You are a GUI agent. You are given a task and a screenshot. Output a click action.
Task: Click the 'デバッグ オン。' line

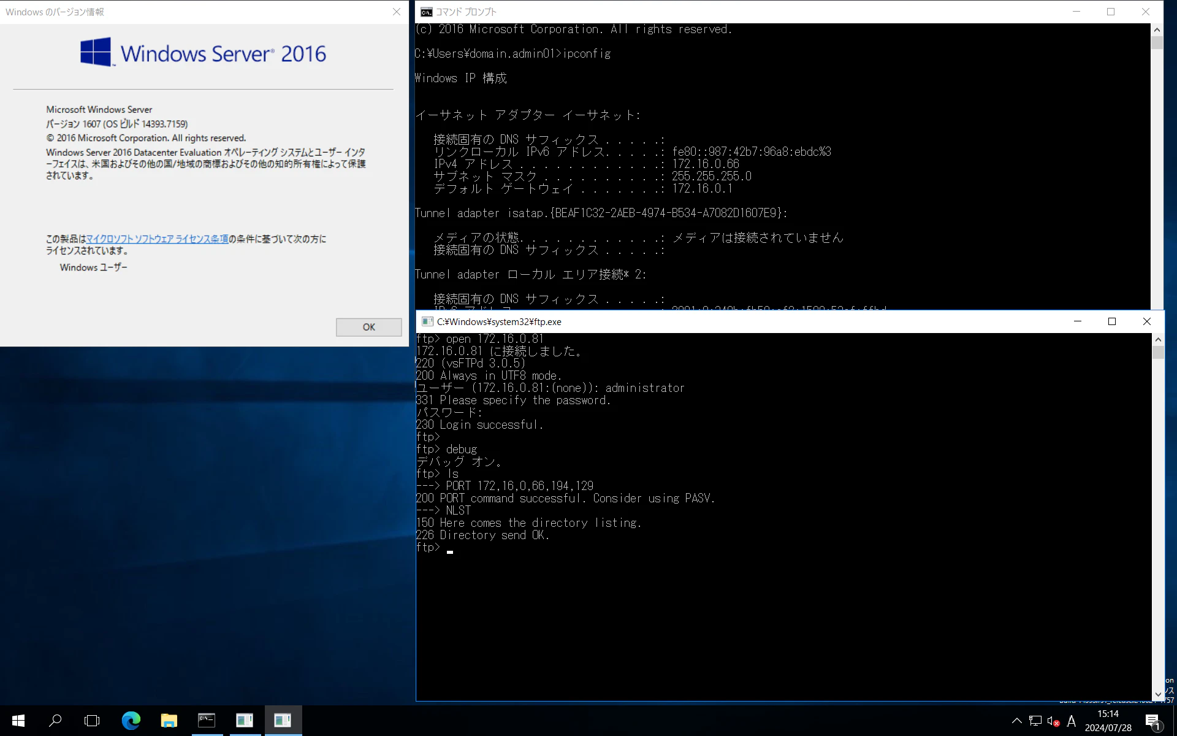click(459, 461)
